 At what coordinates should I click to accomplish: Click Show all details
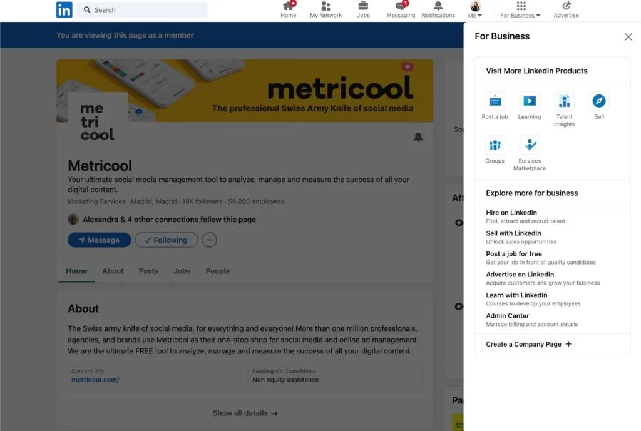[x=245, y=413]
